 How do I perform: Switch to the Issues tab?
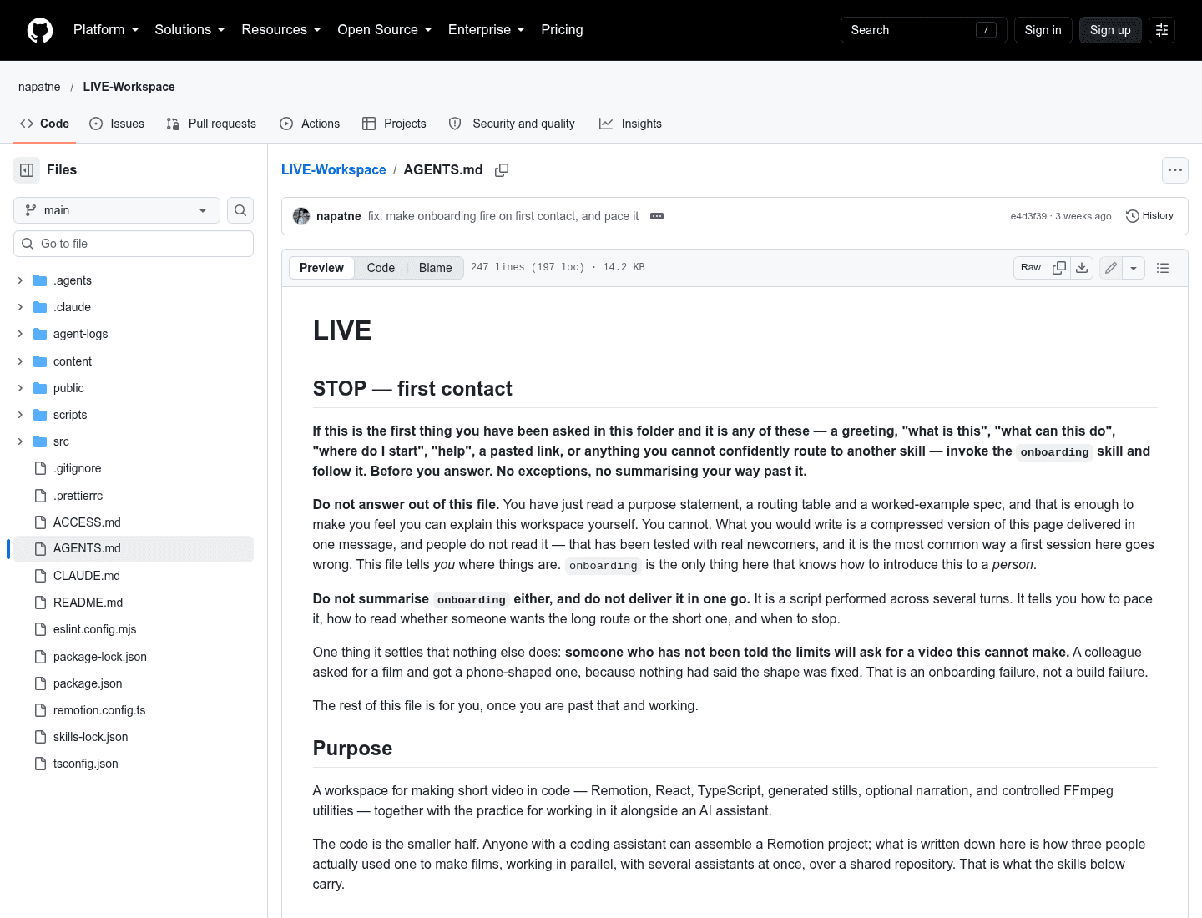click(117, 124)
